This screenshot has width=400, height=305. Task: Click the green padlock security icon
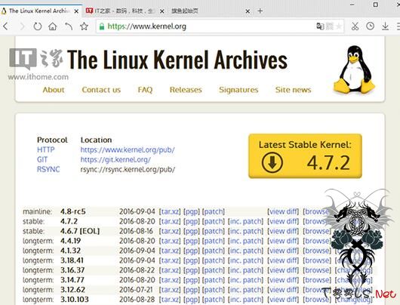coord(102,26)
